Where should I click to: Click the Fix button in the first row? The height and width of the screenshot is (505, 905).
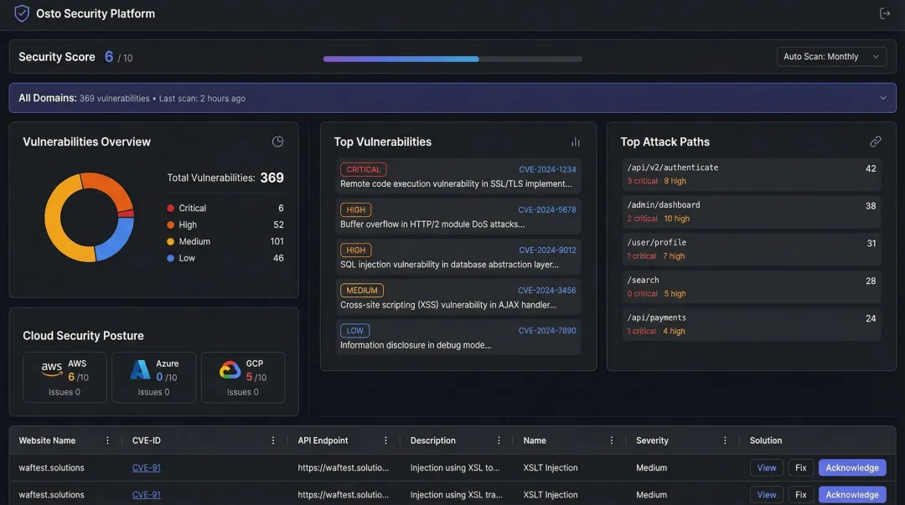800,467
